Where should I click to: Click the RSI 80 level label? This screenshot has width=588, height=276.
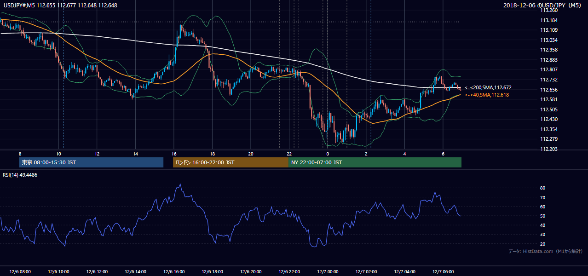[542, 188]
